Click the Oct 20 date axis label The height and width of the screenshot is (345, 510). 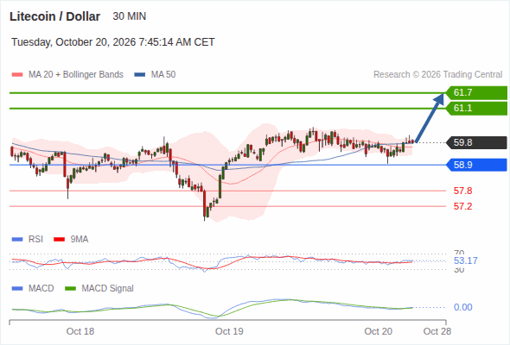(x=379, y=331)
